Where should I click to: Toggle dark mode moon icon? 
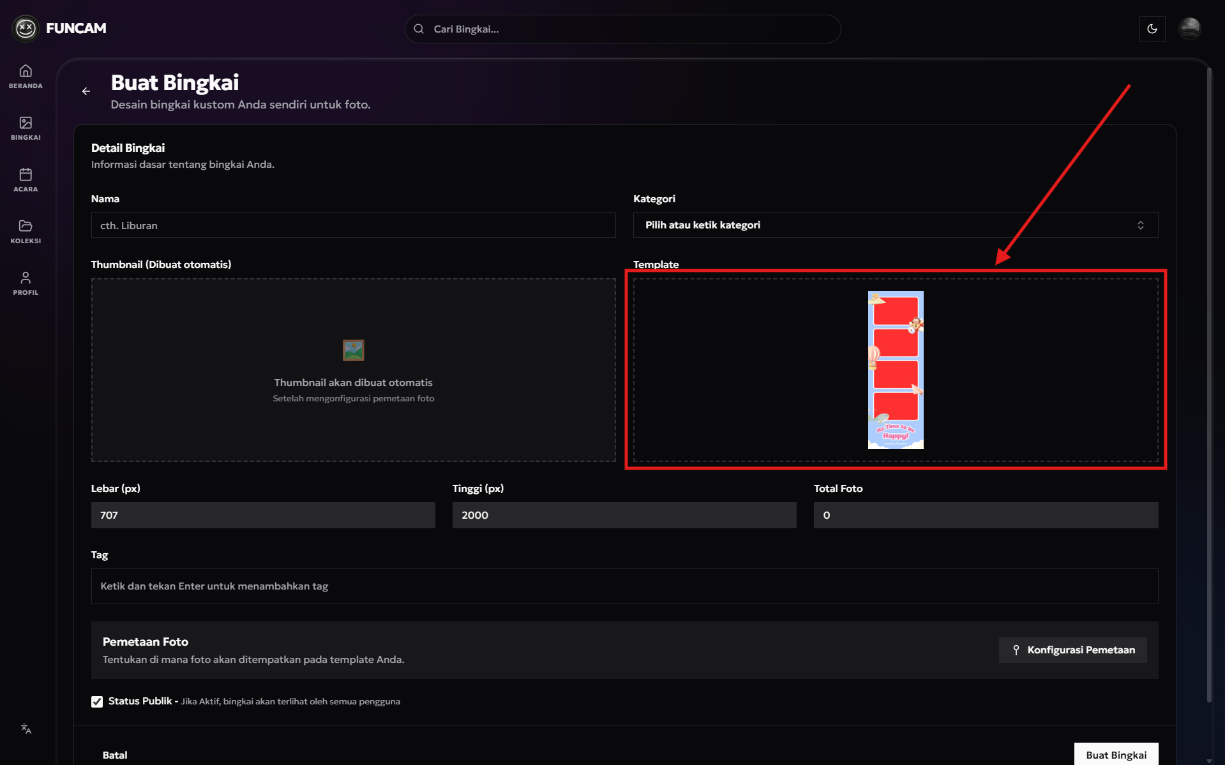click(1152, 29)
